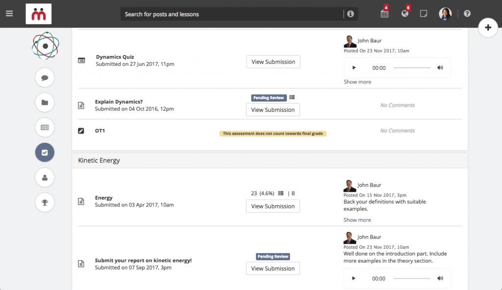Open the sticky notes icon
502x290 pixels.
point(424,13)
